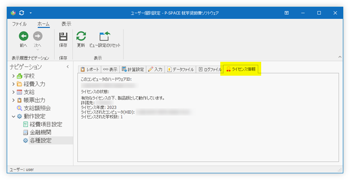Click the status bar user text
The width and height of the screenshot is (350, 180).
22,170
